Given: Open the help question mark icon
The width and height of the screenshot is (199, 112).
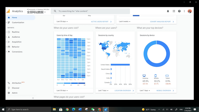Looking at the screenshot, I should click(x=179, y=11).
